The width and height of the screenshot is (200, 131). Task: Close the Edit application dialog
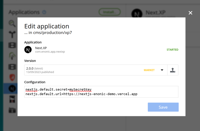(x=190, y=13)
